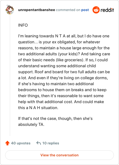Click the "this a N A H situation." line
The height and width of the screenshot is (165, 119).
(x=38, y=108)
